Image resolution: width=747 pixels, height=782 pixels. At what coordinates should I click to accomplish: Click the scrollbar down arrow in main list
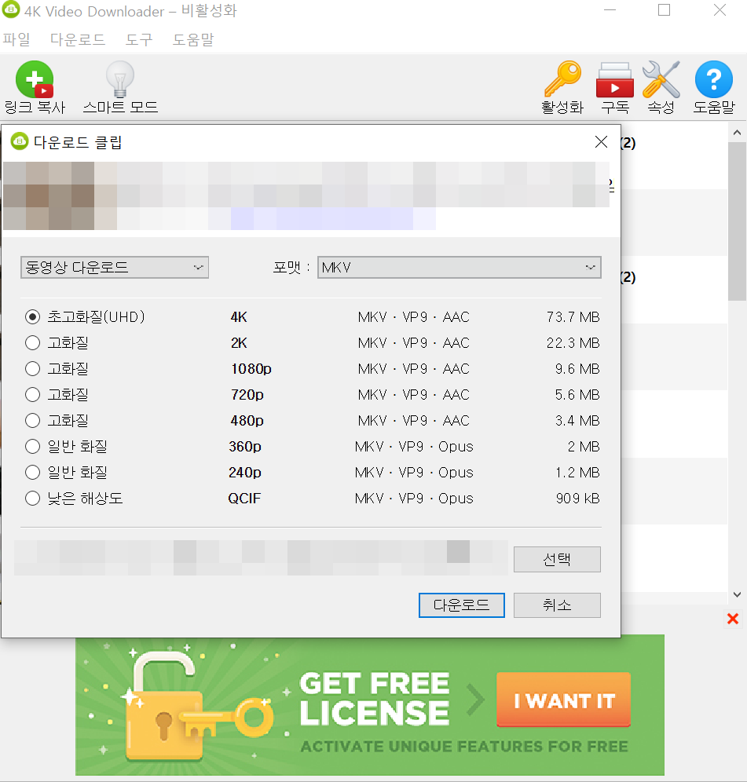tap(737, 594)
